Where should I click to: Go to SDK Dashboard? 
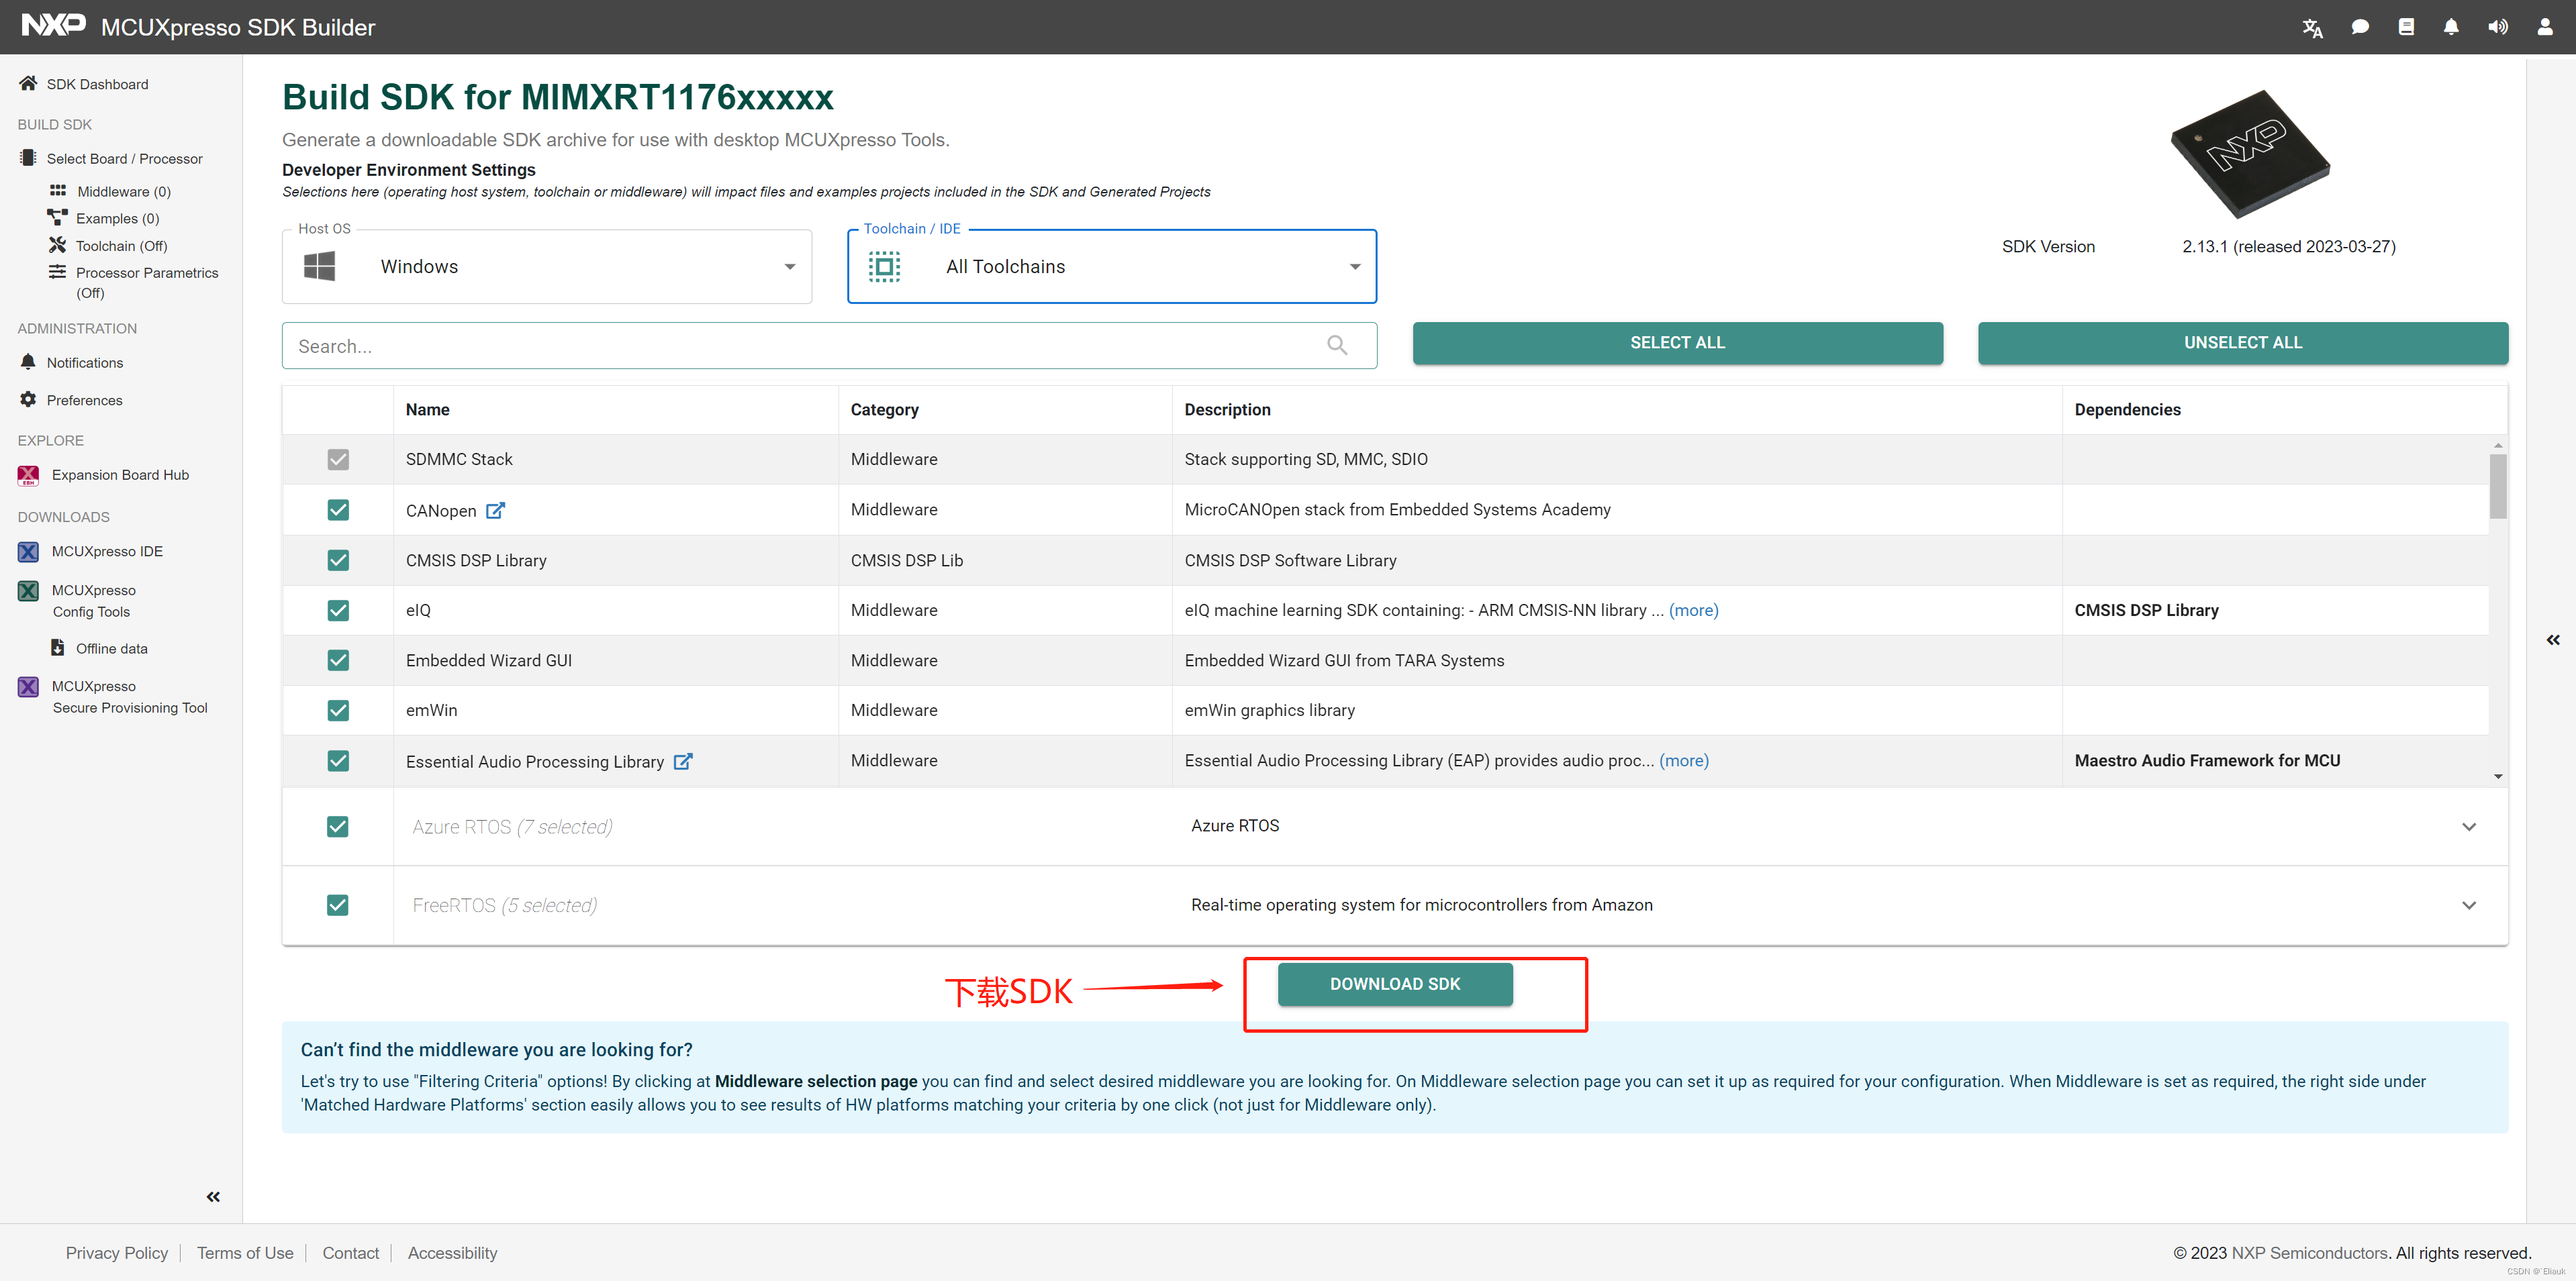click(97, 84)
